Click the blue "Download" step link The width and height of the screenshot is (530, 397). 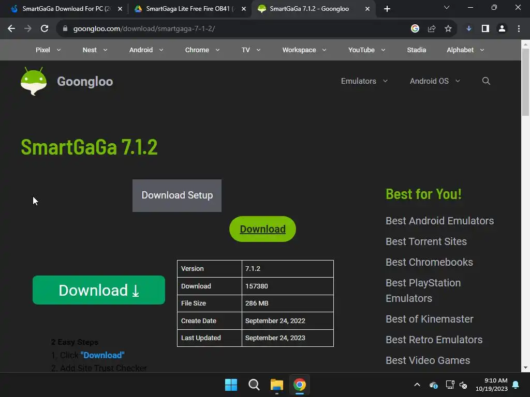tap(102, 355)
